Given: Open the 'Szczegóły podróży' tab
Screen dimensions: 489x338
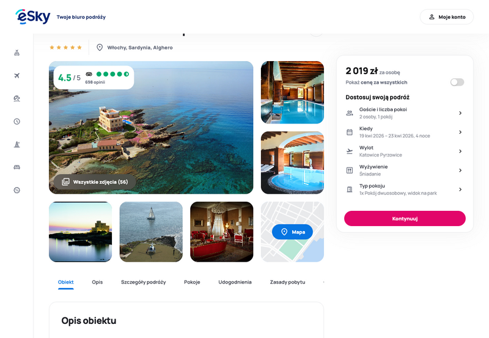Looking at the screenshot, I should click(143, 282).
